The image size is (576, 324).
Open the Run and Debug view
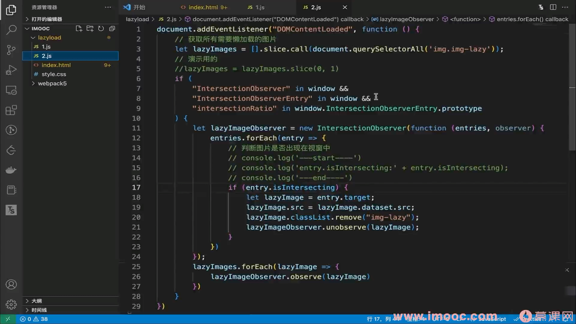tap(11, 70)
